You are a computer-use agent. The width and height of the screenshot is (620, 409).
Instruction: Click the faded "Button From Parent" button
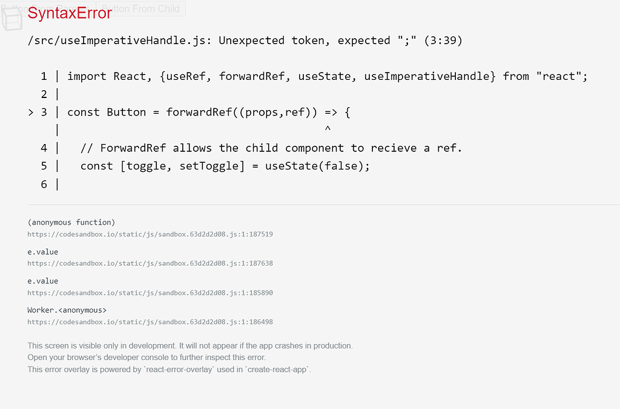pos(47,8)
